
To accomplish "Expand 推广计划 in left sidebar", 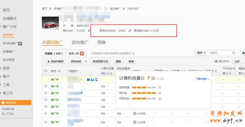I will coord(9,27).
